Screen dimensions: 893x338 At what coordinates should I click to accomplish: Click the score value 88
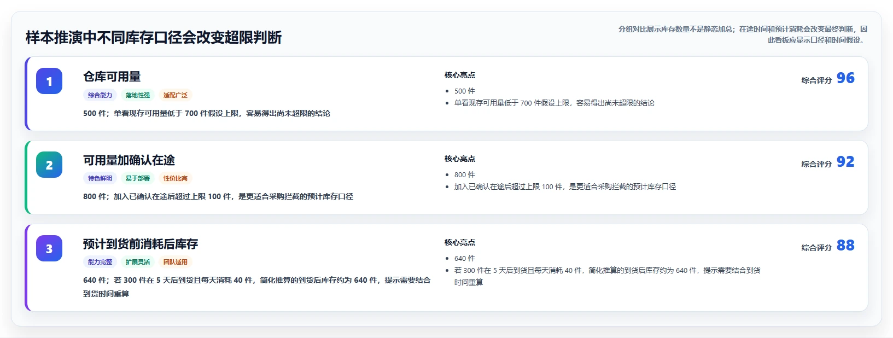[x=845, y=246]
